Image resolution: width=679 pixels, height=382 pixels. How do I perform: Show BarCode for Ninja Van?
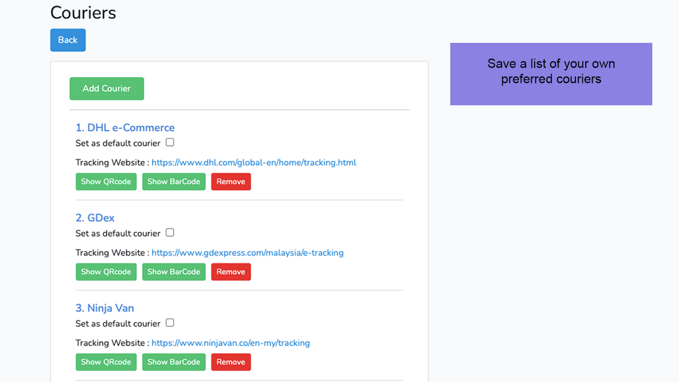[174, 362]
